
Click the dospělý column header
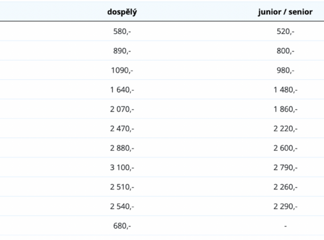[122, 12]
